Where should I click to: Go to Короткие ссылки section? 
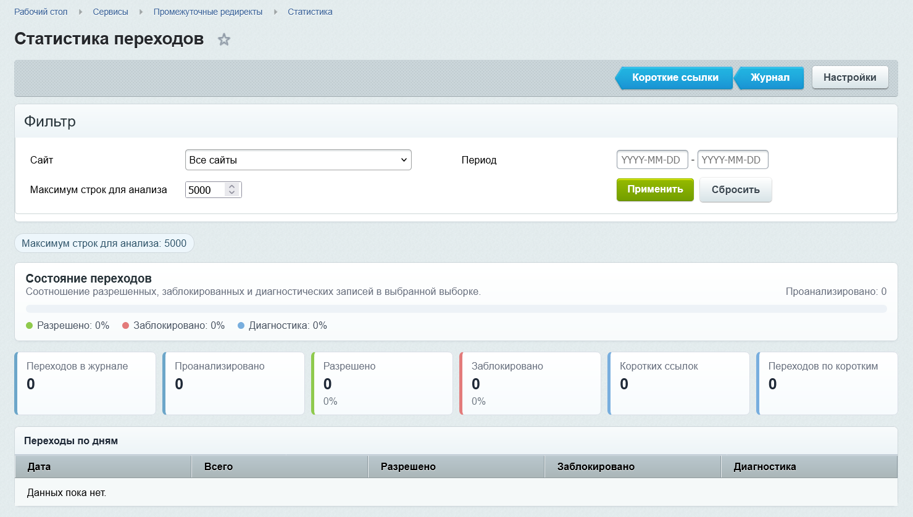pyautogui.click(x=674, y=78)
